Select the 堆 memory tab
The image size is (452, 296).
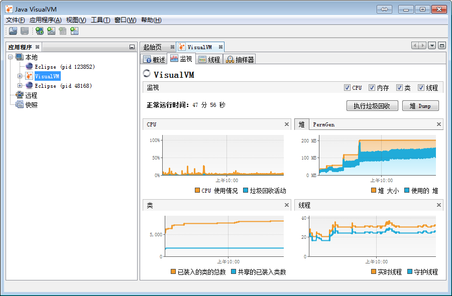click(x=302, y=124)
